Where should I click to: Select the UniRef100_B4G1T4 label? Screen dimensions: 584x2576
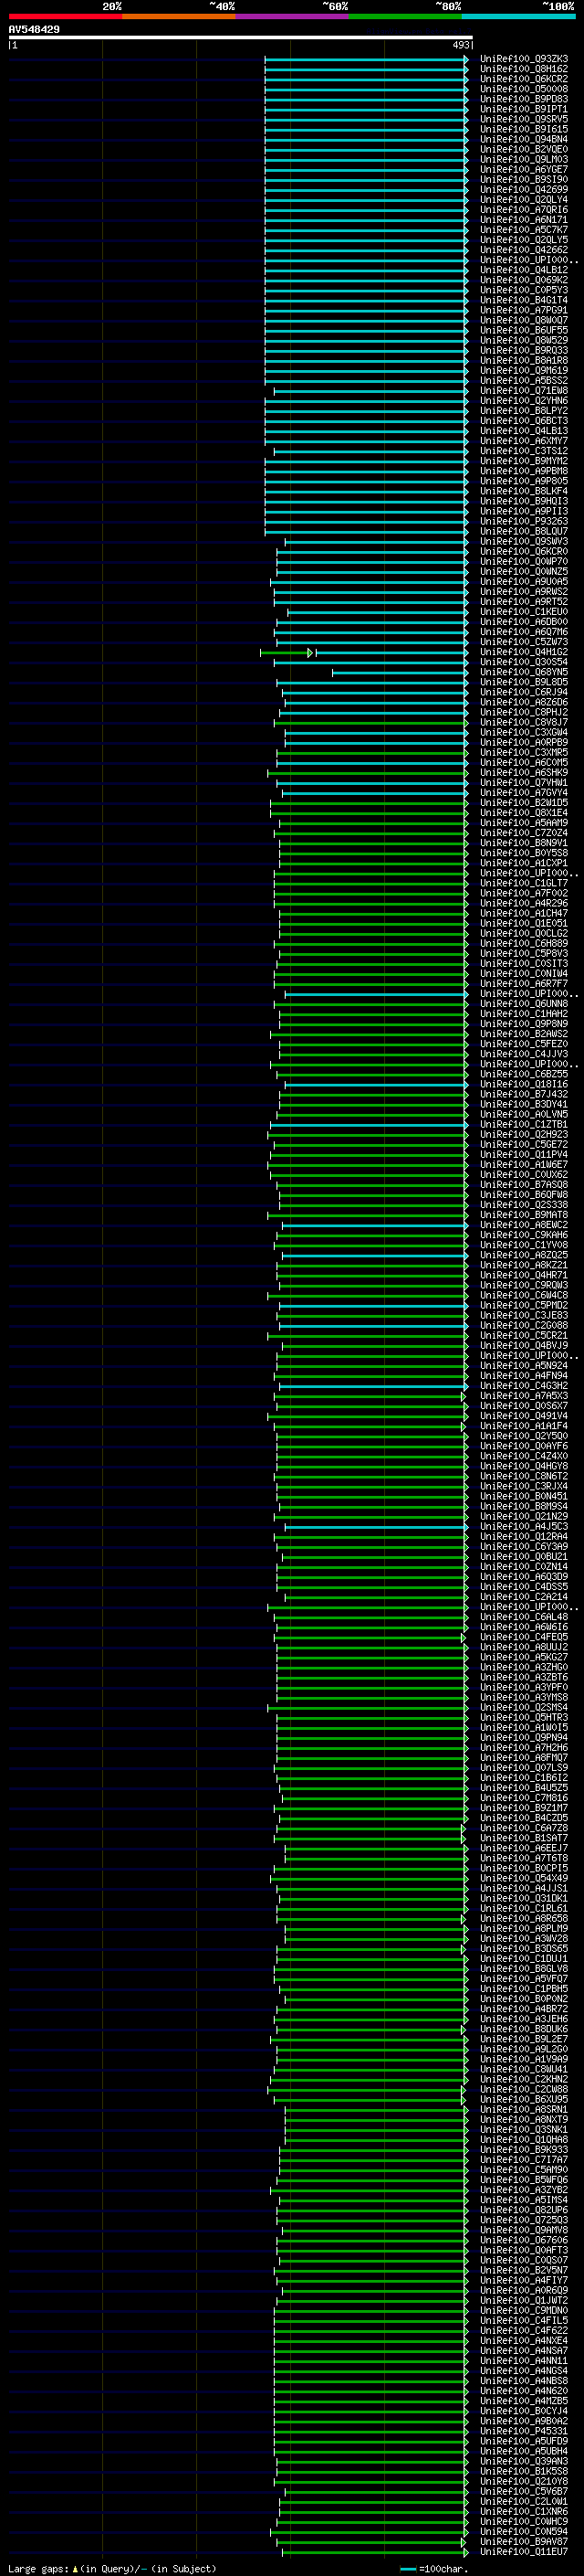coord(524,300)
